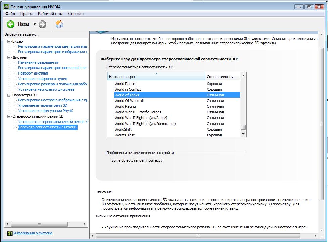Viewport: 328px width, 242px height.
Task: Sort list by Название игры column header
Action: (x=156, y=77)
